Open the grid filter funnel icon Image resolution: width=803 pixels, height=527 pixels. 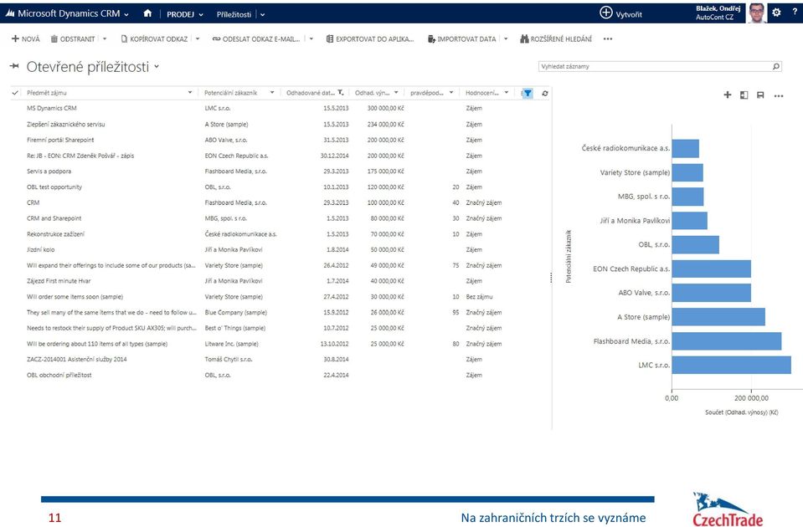click(528, 93)
